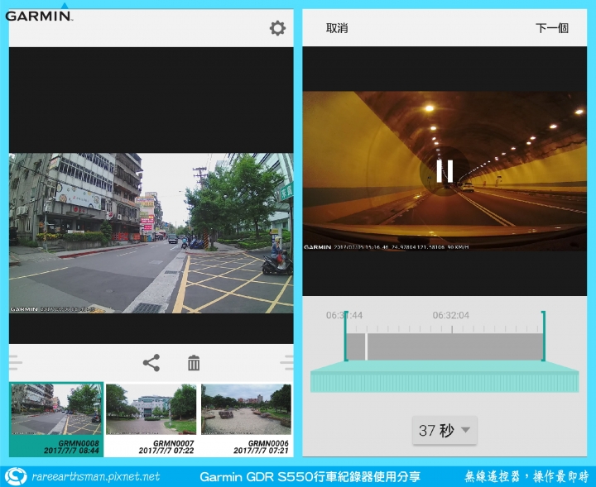Click the 06:32:04 timeline label
The width and height of the screenshot is (596, 487).
pyautogui.click(x=451, y=315)
